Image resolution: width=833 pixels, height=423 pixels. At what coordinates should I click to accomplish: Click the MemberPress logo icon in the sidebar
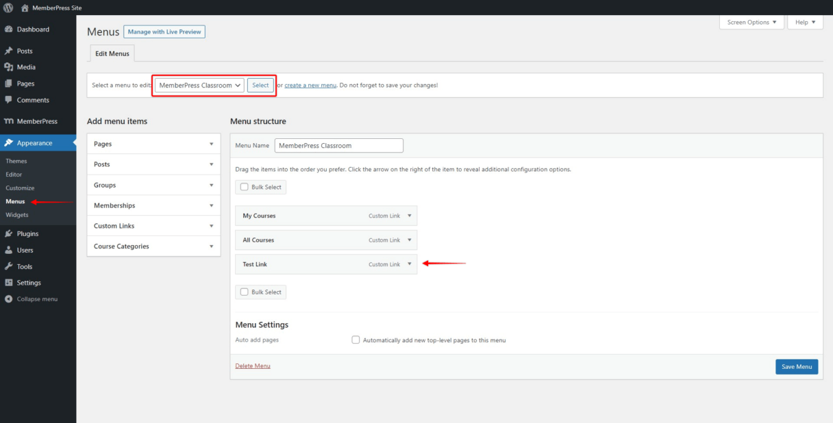(8, 121)
